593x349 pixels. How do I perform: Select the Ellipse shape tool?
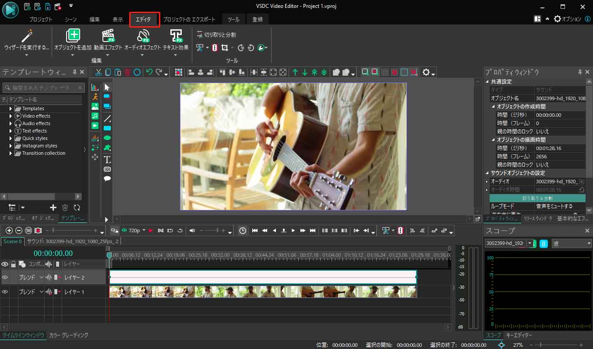click(107, 138)
